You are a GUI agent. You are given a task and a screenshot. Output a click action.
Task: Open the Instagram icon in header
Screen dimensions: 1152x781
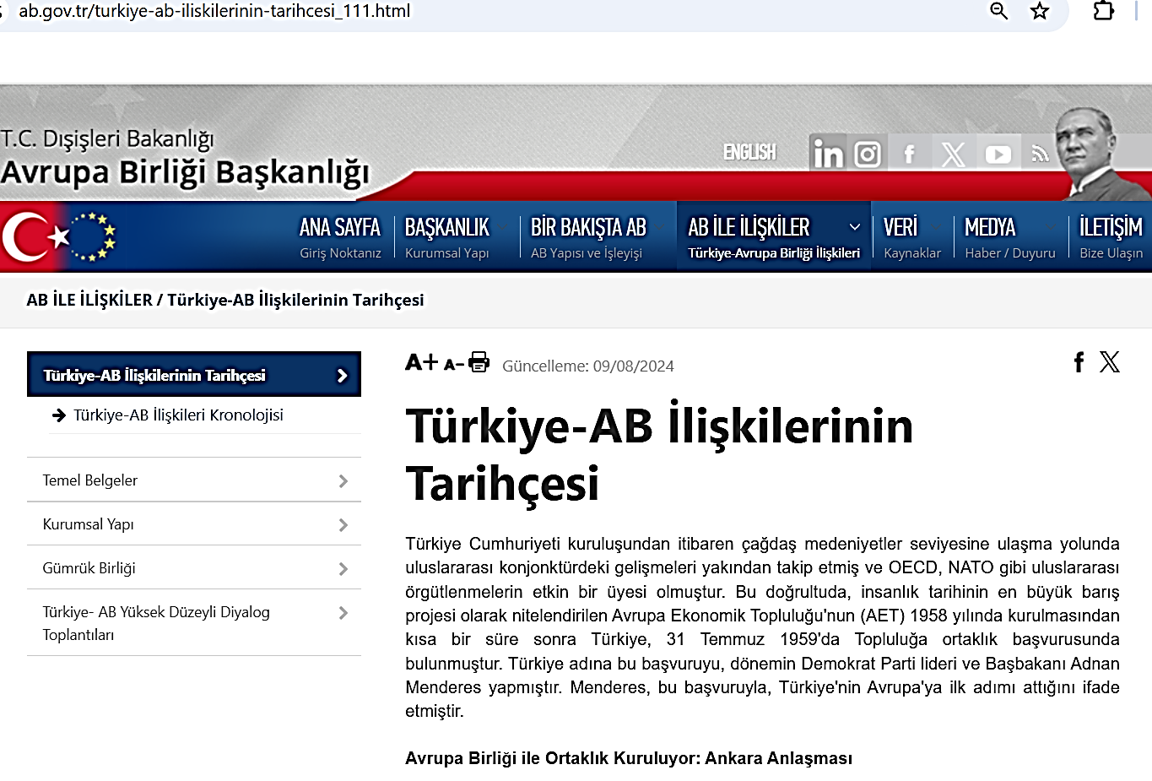click(x=868, y=154)
